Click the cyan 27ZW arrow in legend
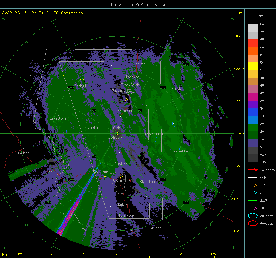Viewport: 276px width, 258px height. coord(253,193)
